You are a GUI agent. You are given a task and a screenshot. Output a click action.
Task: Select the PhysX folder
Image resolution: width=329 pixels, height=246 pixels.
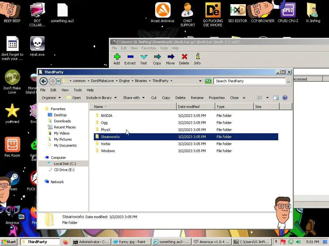coord(186,130)
